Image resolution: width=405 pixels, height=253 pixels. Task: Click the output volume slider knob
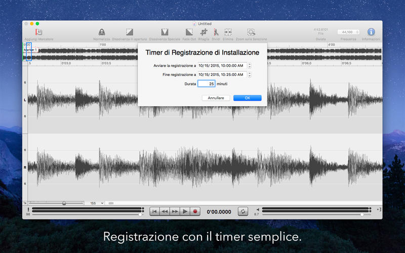click(362, 215)
